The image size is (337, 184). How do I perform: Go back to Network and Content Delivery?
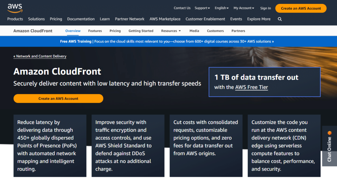[40, 56]
